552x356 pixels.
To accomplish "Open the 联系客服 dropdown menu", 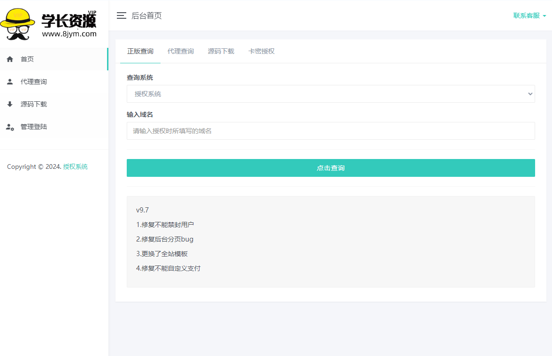I will (x=529, y=15).
